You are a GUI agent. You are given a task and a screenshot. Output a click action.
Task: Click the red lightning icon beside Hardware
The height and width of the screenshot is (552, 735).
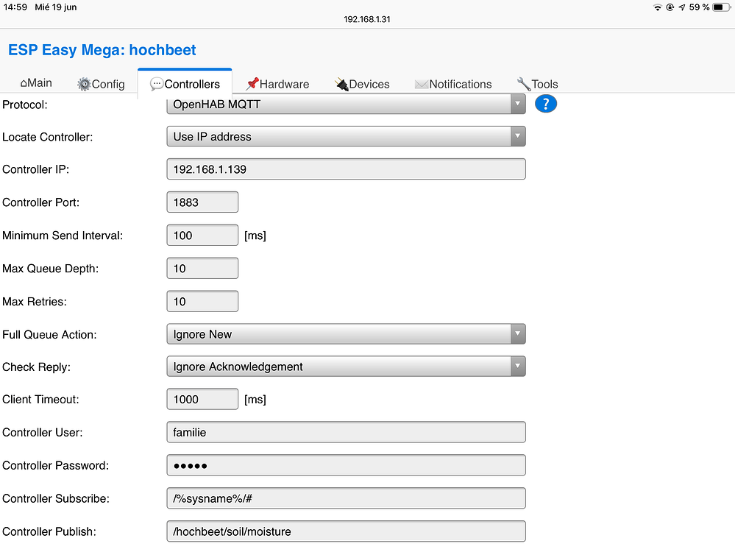(251, 83)
